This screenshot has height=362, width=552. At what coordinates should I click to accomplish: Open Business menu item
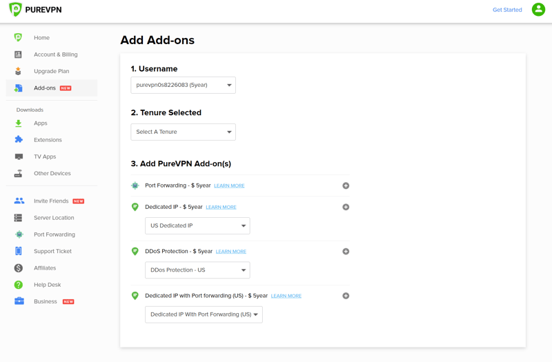tap(46, 301)
